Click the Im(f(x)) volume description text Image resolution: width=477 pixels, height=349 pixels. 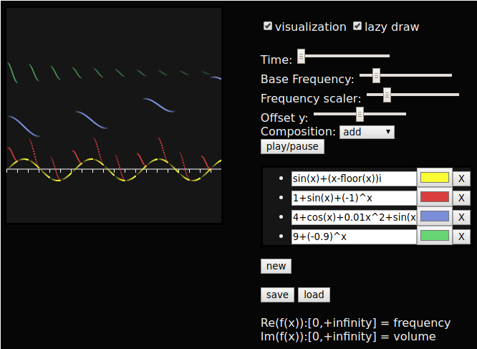348,337
